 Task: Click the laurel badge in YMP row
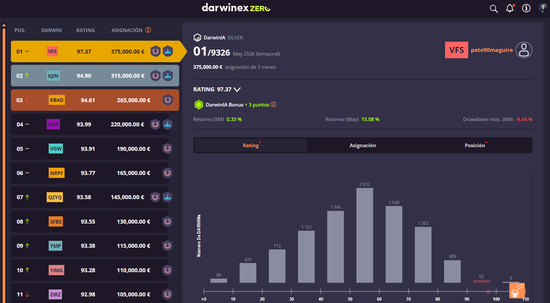168,246
